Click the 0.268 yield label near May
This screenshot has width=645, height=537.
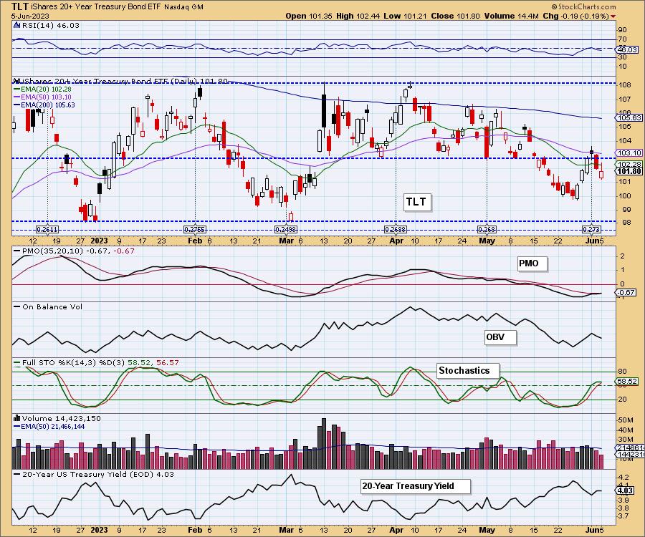click(487, 230)
